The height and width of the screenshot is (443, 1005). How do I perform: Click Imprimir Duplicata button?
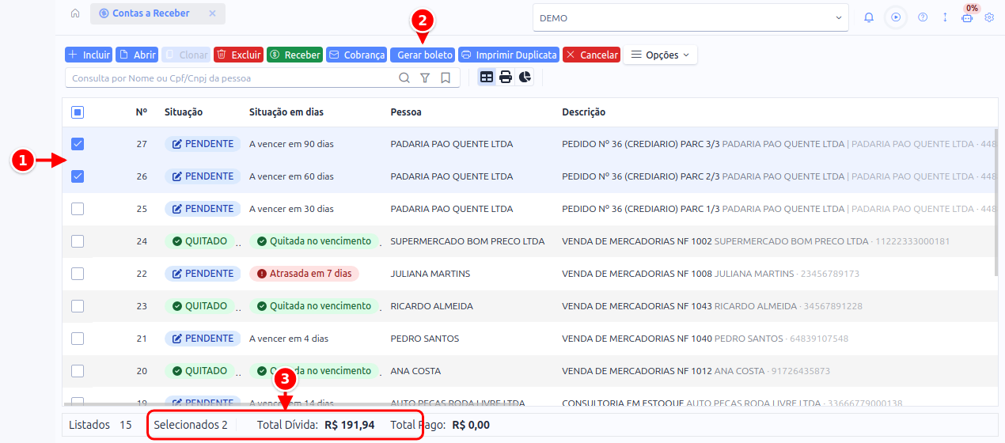509,55
